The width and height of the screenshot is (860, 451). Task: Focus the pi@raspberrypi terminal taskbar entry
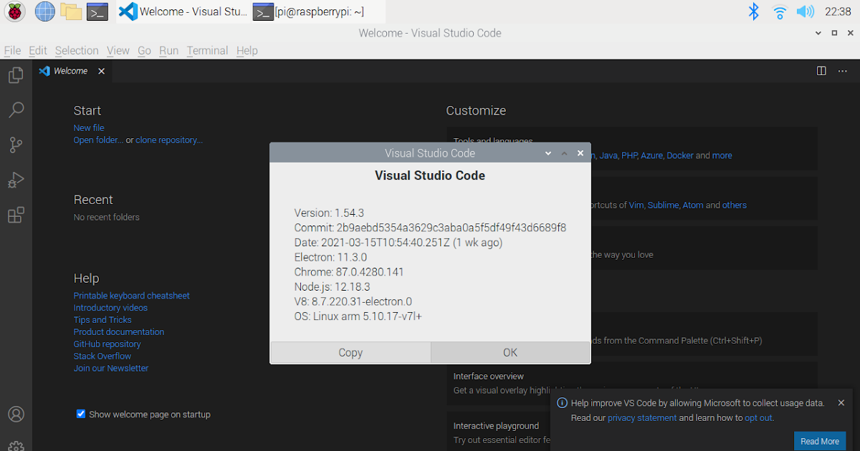point(313,11)
